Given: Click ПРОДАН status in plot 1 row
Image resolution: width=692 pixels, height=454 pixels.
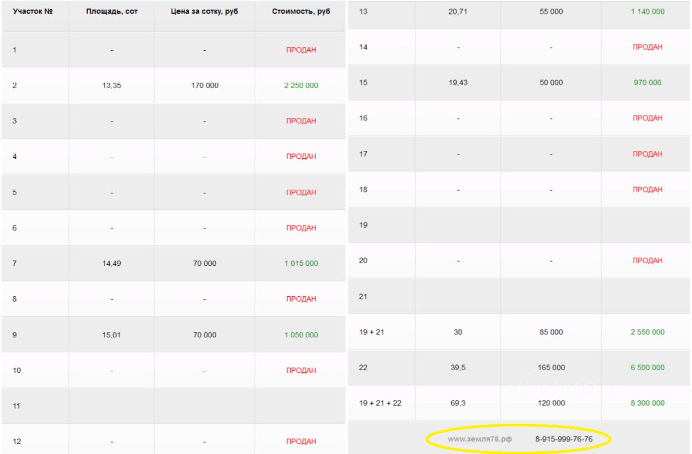Looking at the screenshot, I should pos(301,50).
